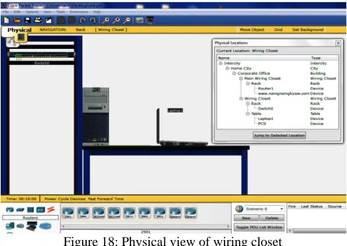The height and width of the screenshot is (246, 347).
Task: Click the Grid button
Action: pyautogui.click(x=278, y=30)
